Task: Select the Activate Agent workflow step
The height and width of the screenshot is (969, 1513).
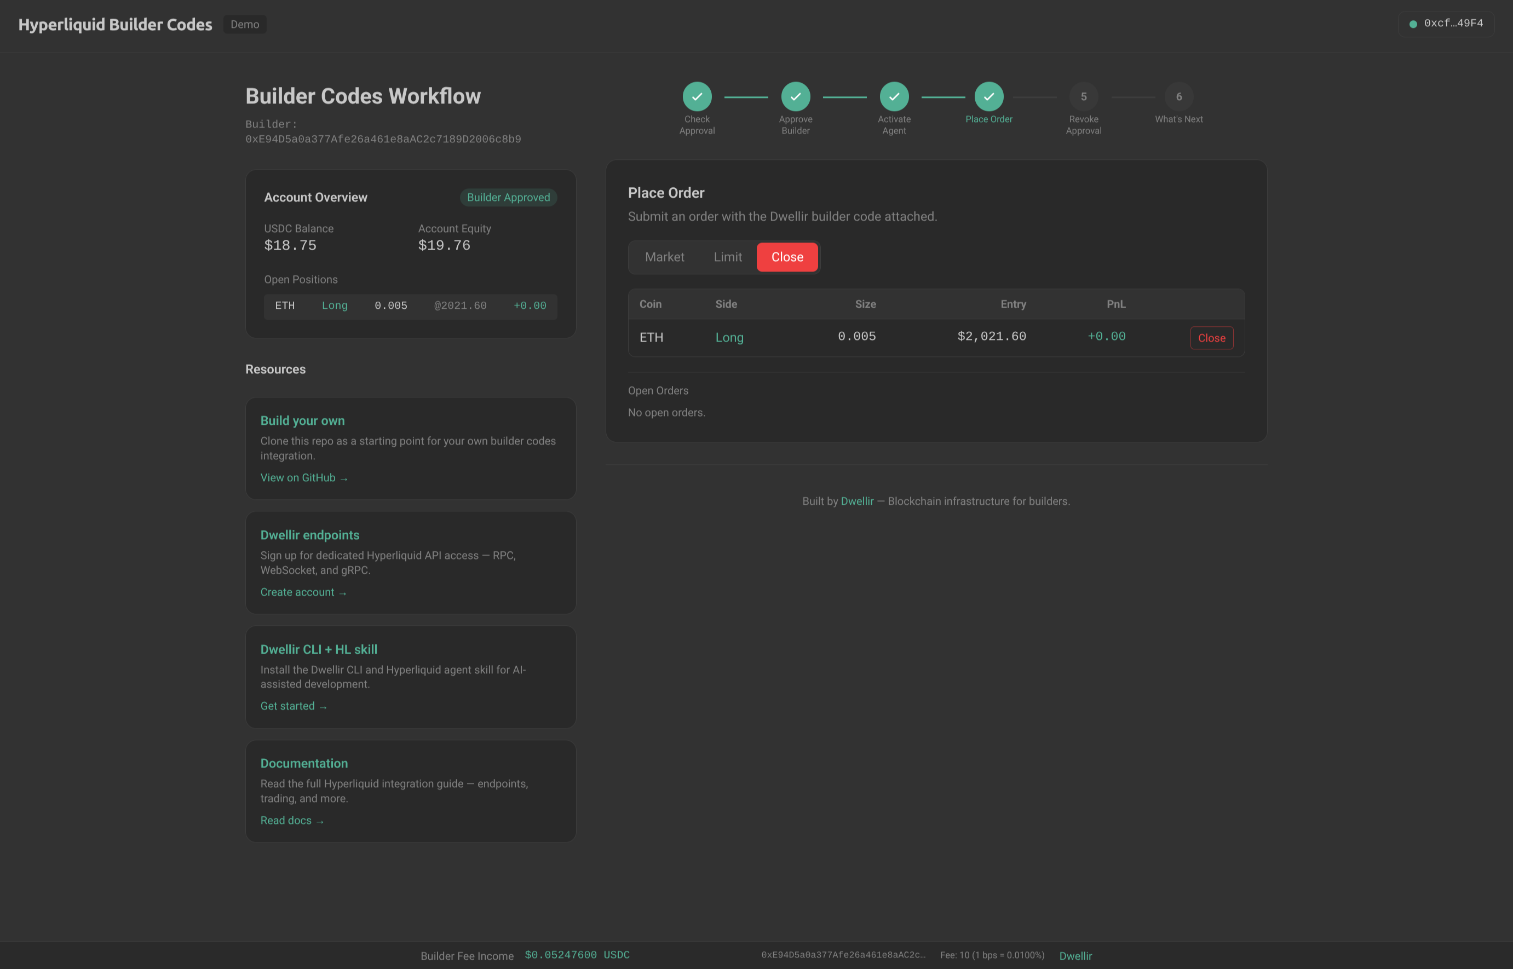Action: point(894,96)
